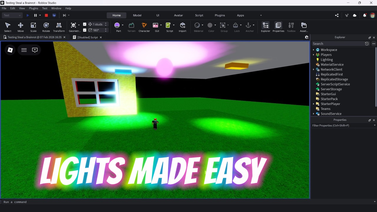
Task: Toggle the Explorer panel button
Action: [x=265, y=27]
